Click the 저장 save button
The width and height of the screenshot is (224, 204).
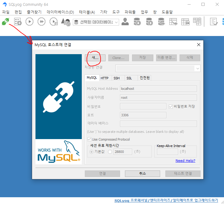143,58
